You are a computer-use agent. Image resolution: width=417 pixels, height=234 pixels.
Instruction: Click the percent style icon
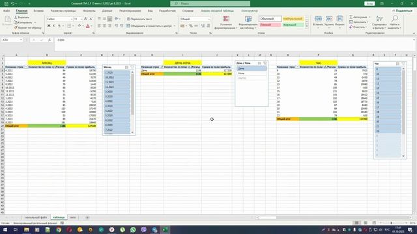point(191,26)
